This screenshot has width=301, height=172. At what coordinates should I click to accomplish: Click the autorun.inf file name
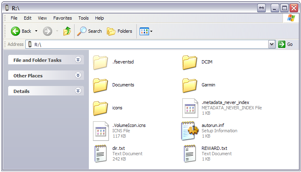click(x=213, y=125)
